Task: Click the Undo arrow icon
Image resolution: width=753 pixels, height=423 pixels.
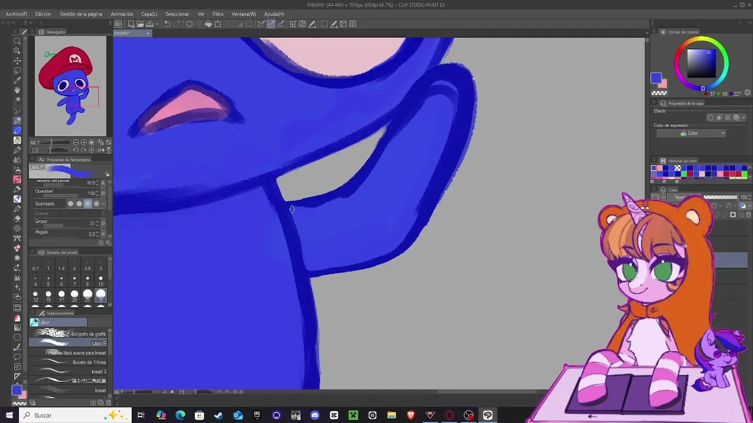Action: (167, 24)
